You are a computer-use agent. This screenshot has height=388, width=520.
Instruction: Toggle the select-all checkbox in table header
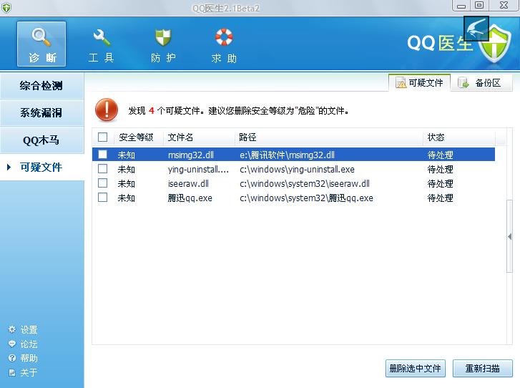point(102,137)
